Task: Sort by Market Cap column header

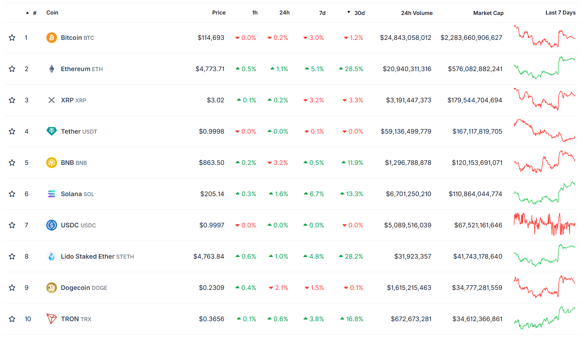Action: coord(488,13)
